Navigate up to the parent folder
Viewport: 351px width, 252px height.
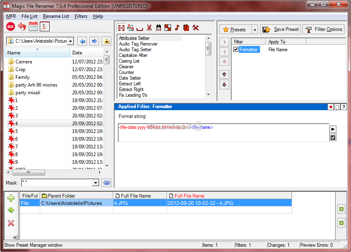coord(106,41)
